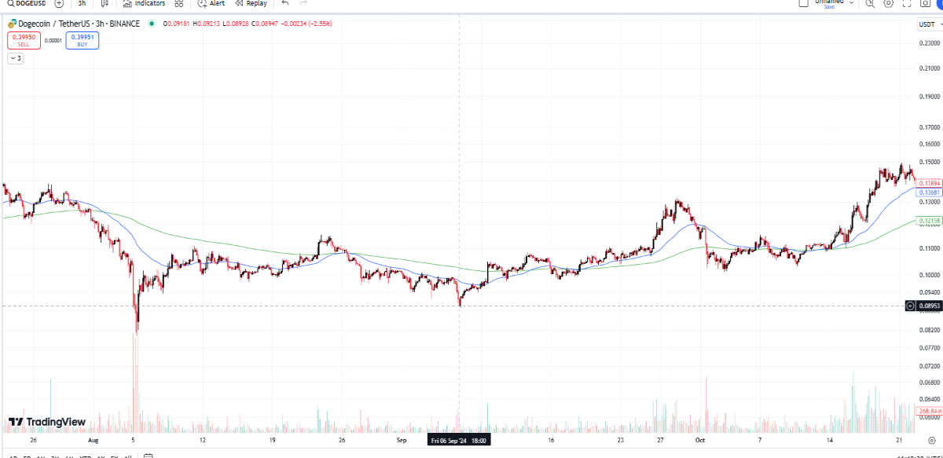Create an Alert from toolbar
Viewport: 943px width, 458px height.
click(211, 3)
